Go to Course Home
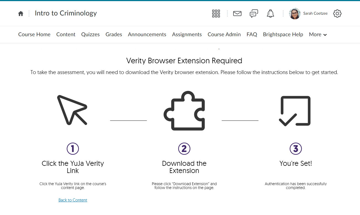The width and height of the screenshot is (360, 215). (34, 35)
